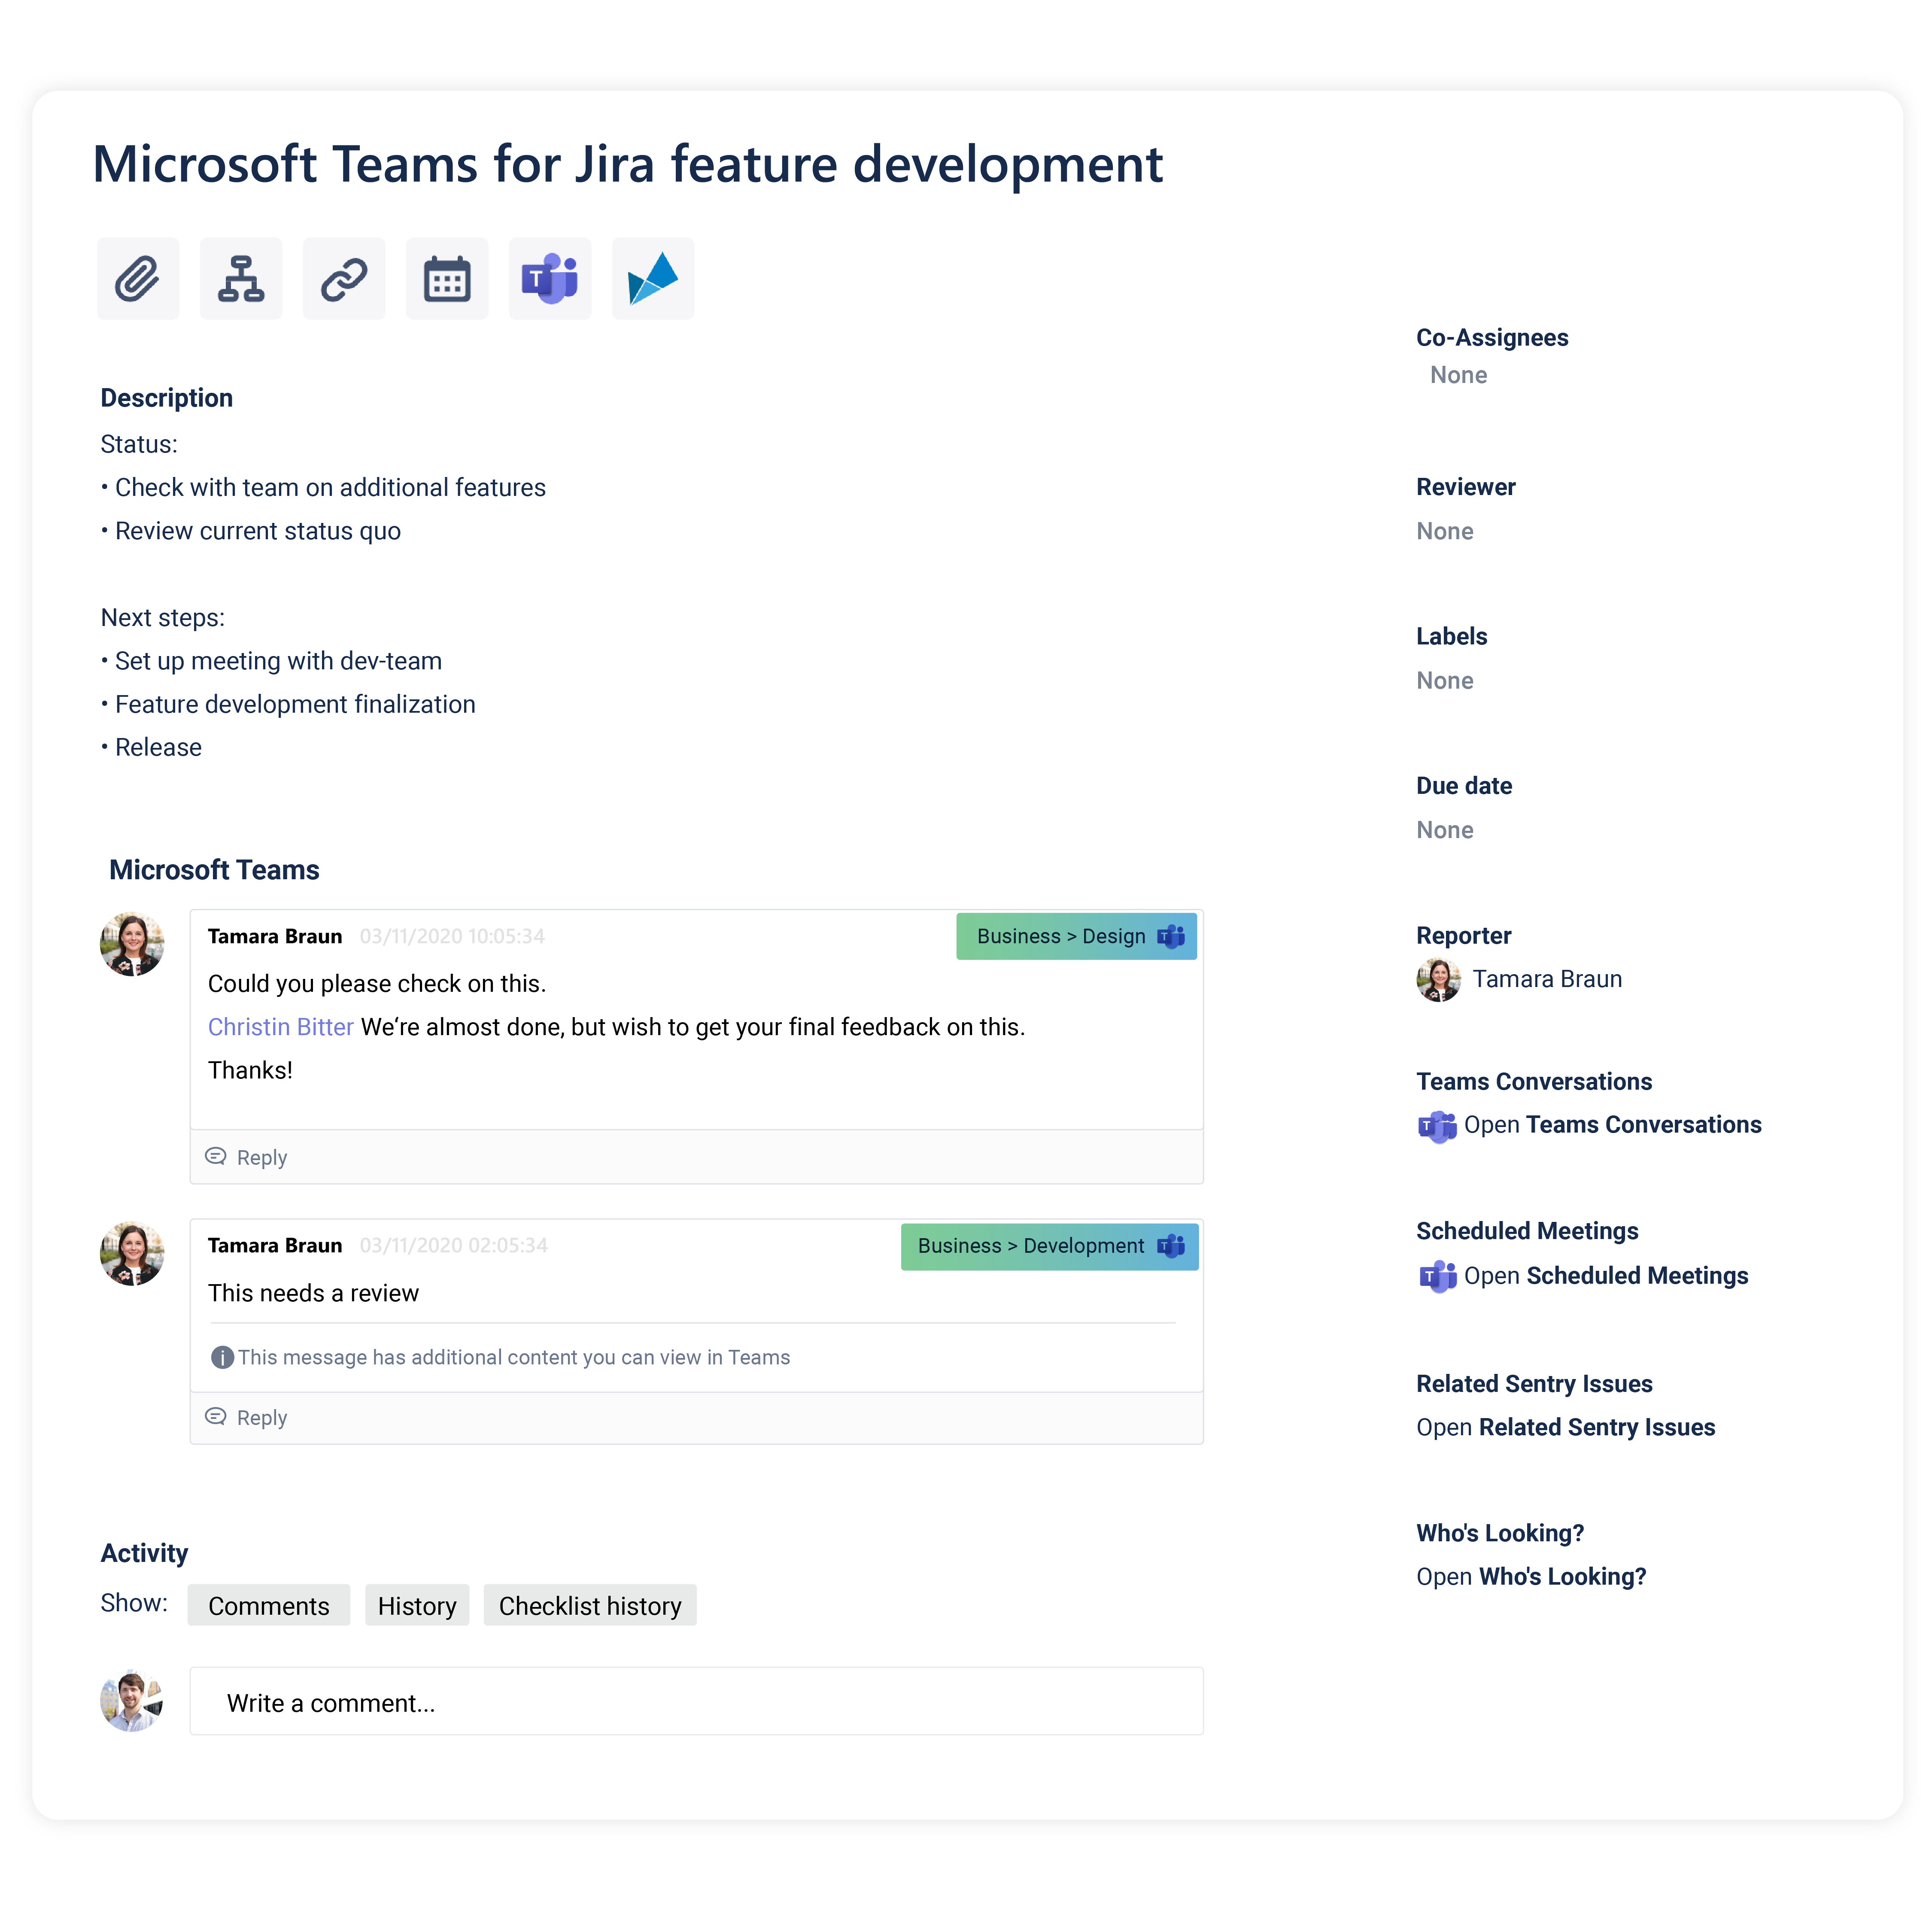Click the Write a comment field
Image resolution: width=1932 pixels, height=1932 pixels.
pos(696,1702)
